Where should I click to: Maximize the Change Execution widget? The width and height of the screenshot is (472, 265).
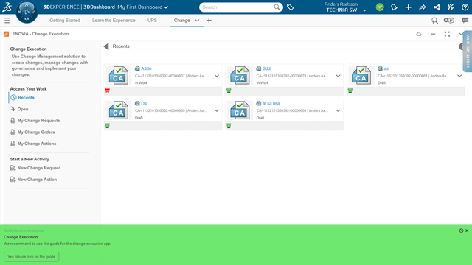coord(447,34)
